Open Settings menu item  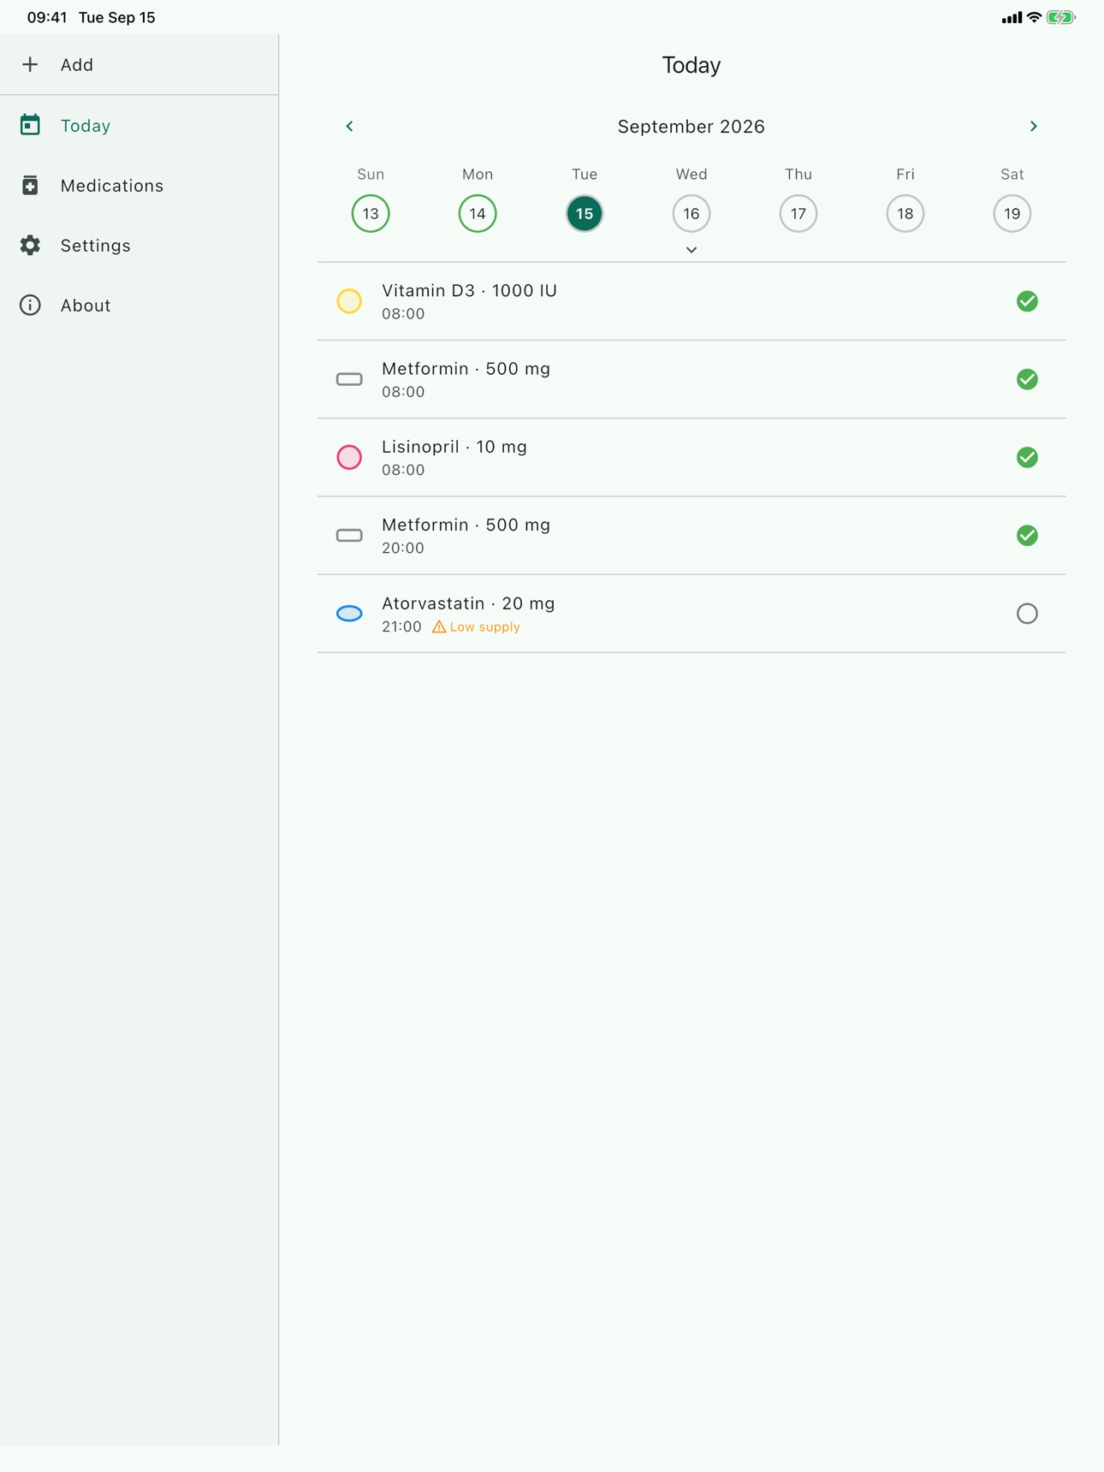click(139, 246)
